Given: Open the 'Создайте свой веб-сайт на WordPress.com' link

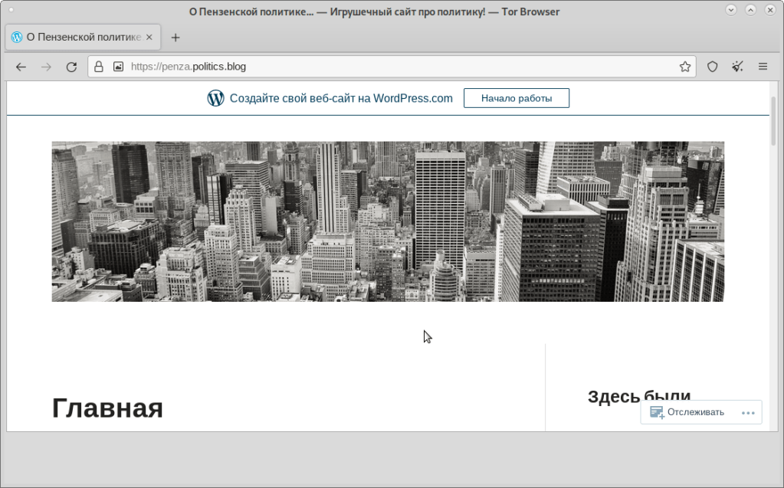Looking at the screenshot, I should click(x=341, y=98).
